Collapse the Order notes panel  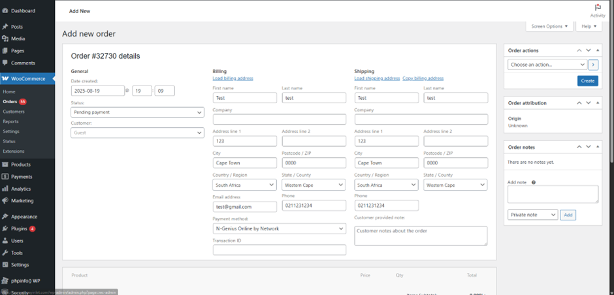(x=598, y=147)
